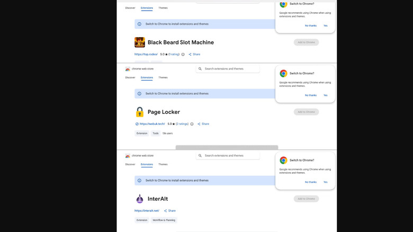Viewport: 413px width, 232px height.
Task: Click the chrome web store logo above Page Locker
Action: 128,69
